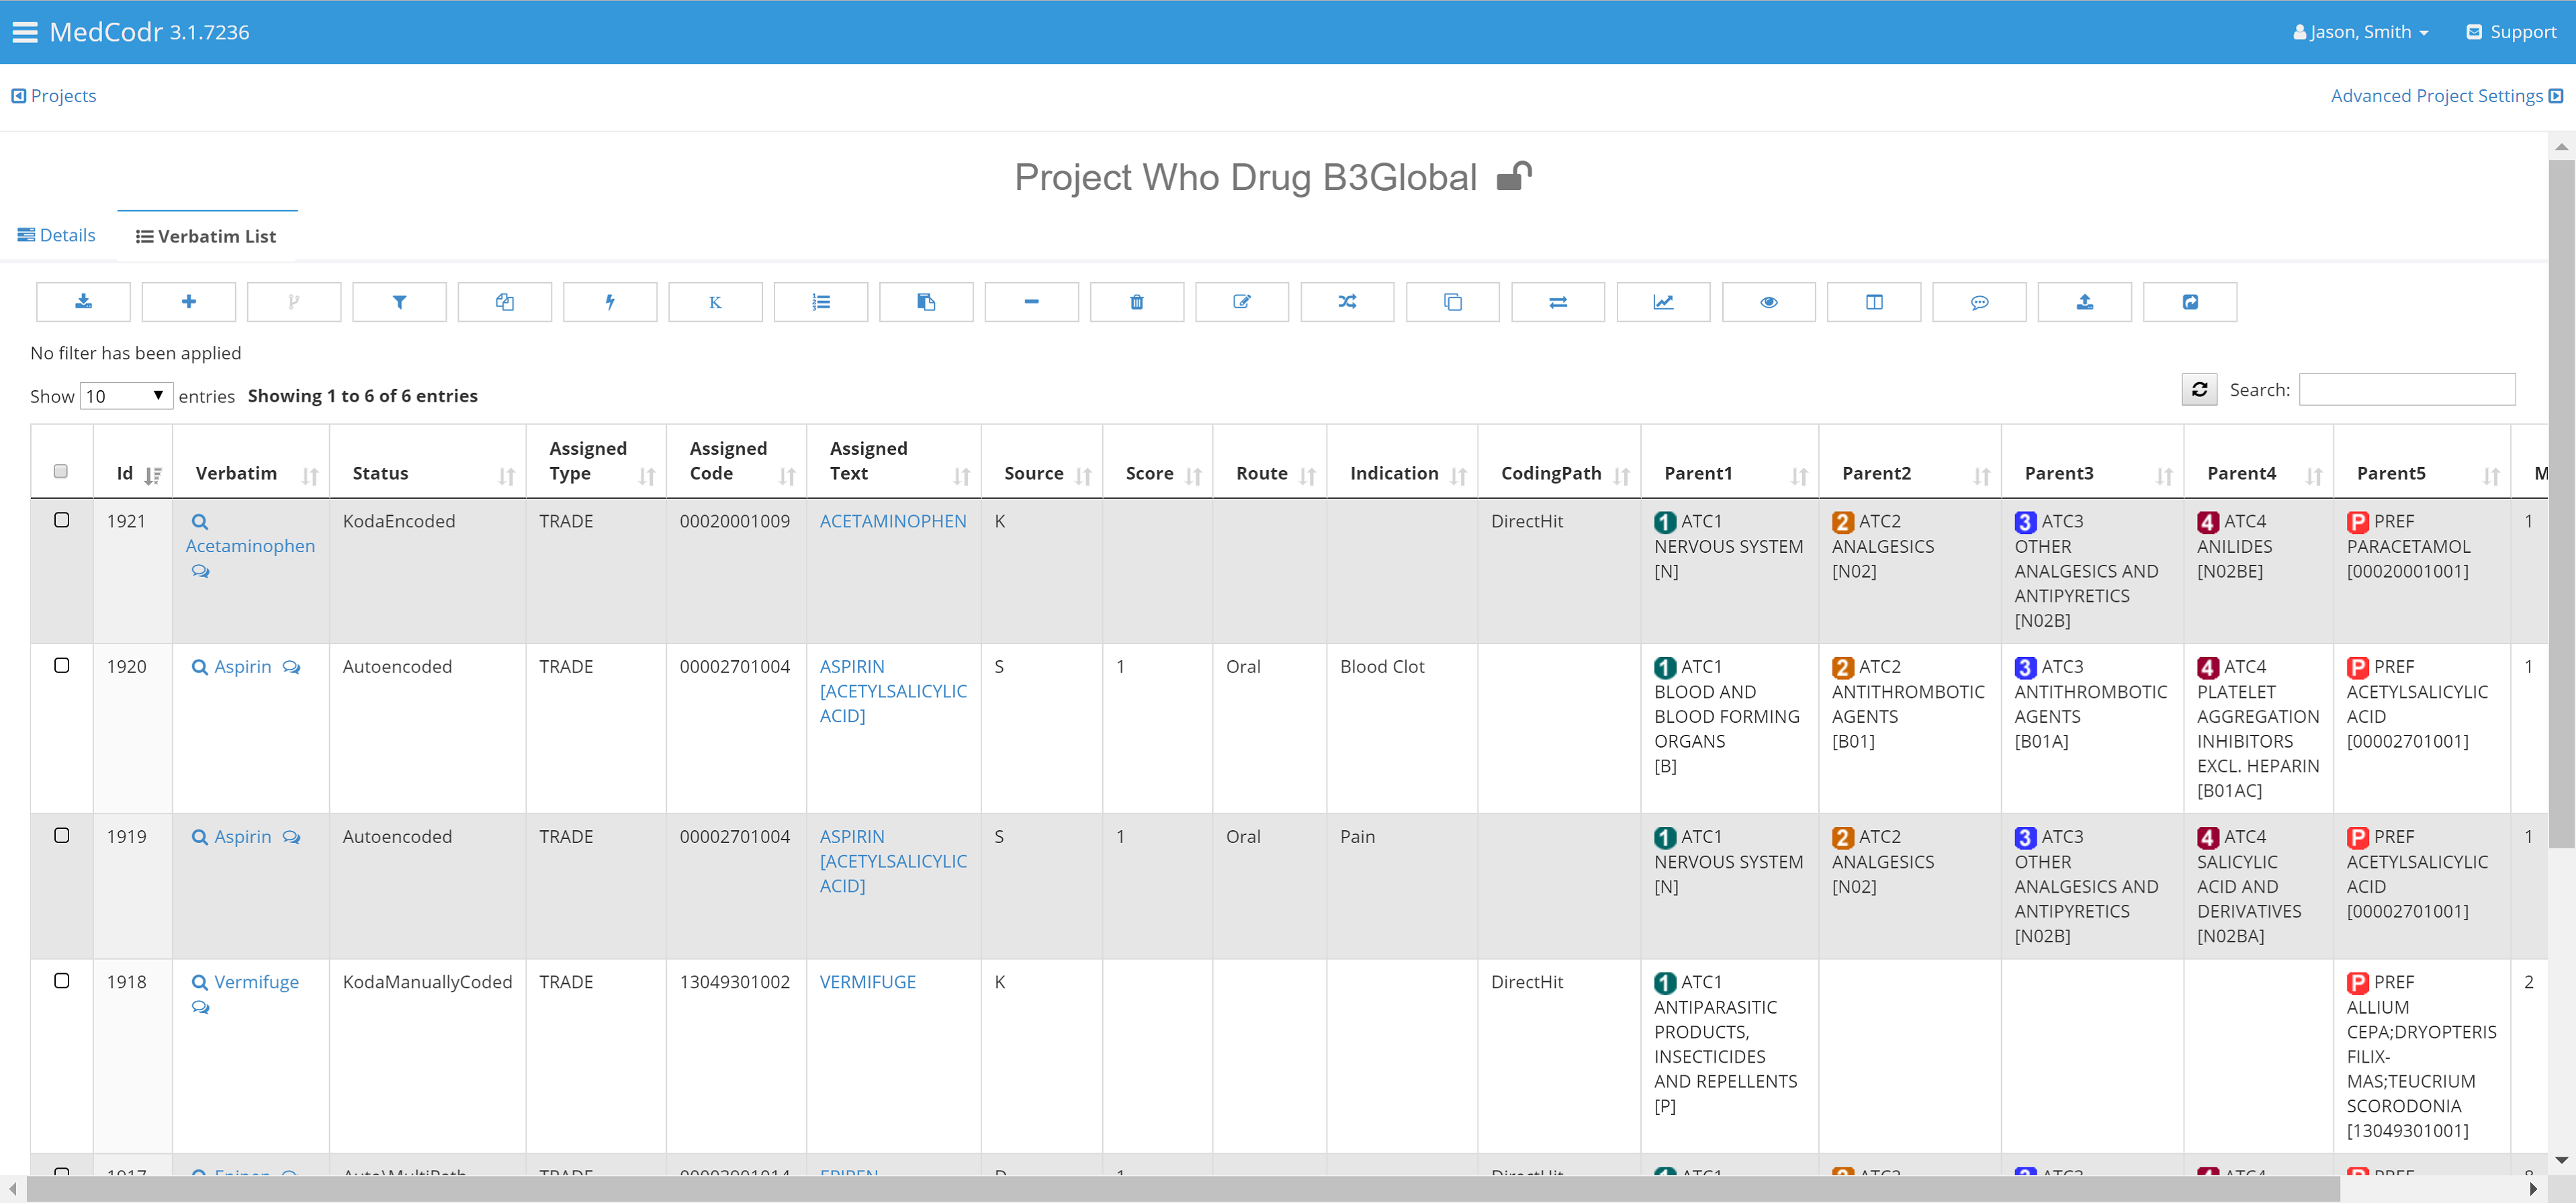Click the trash delete toolbar button

click(1136, 302)
